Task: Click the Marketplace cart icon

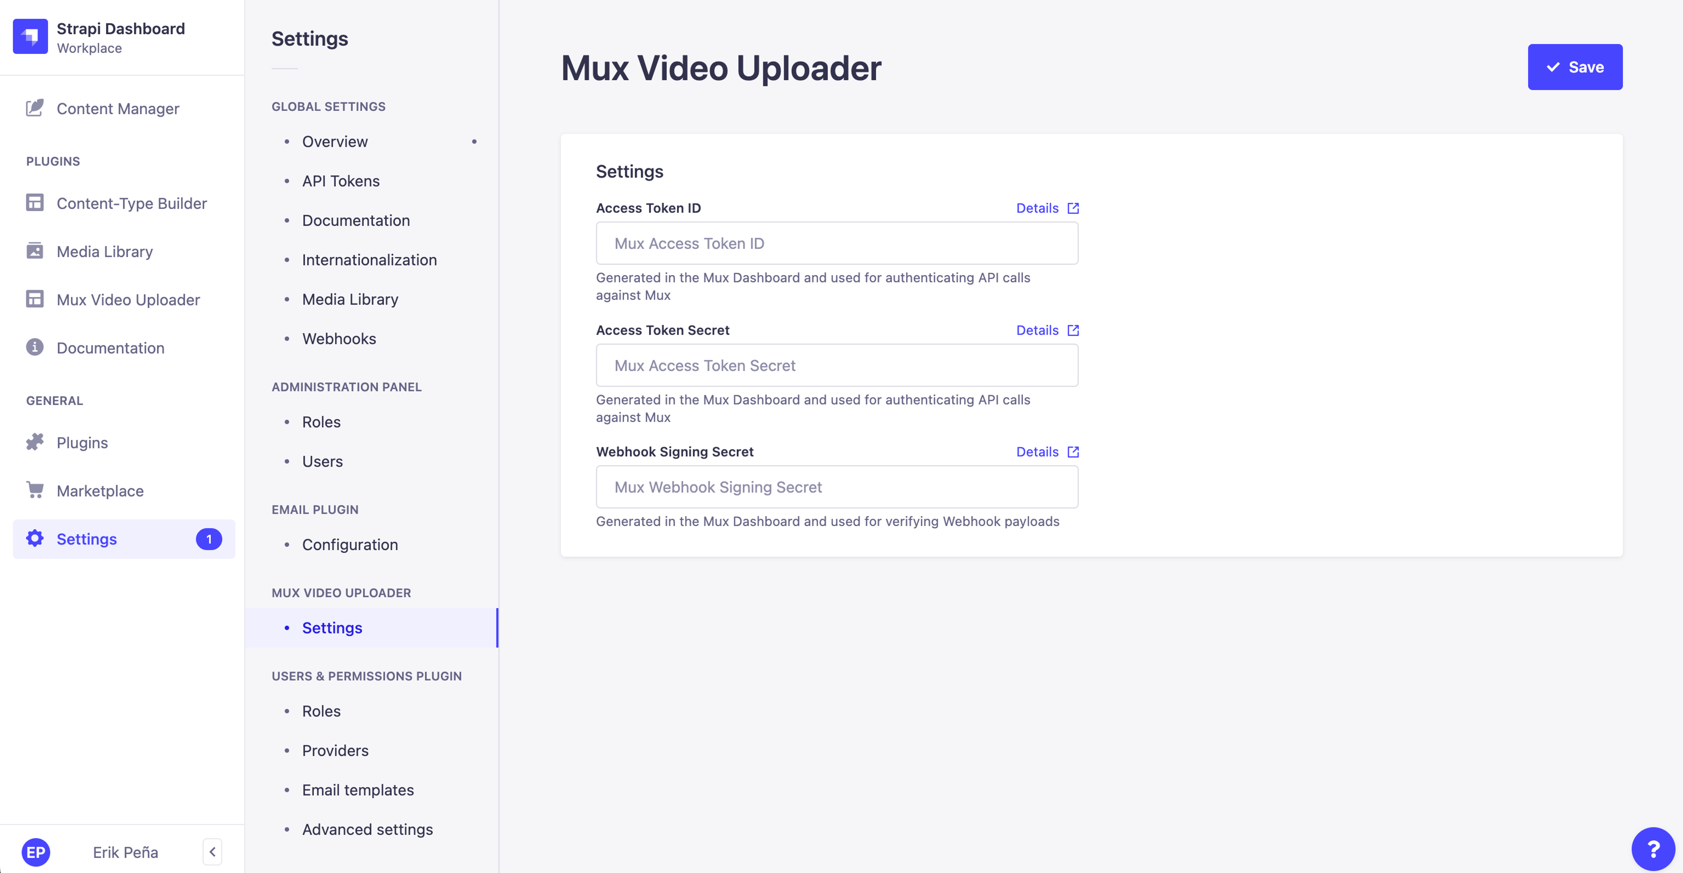Action: 35,490
